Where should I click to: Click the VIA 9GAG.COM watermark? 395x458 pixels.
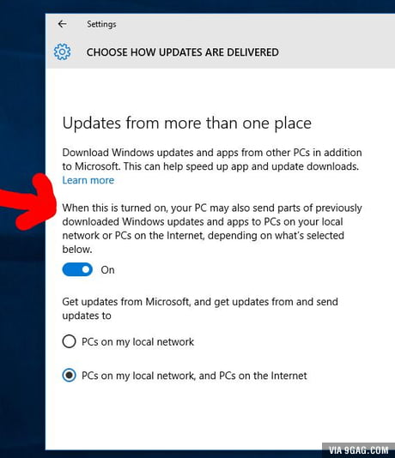coord(358,450)
